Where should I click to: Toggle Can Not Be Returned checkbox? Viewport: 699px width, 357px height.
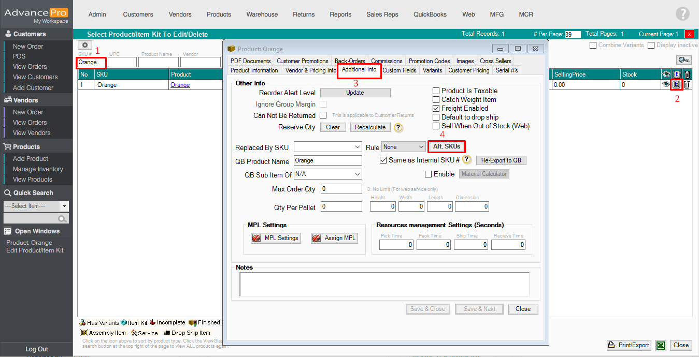click(323, 115)
